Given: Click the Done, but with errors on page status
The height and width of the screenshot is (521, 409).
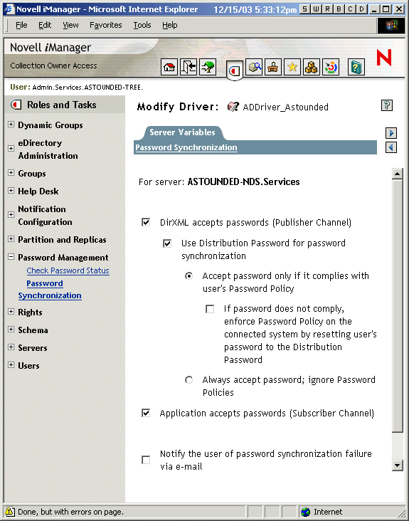Looking at the screenshot, I should click(x=70, y=512).
